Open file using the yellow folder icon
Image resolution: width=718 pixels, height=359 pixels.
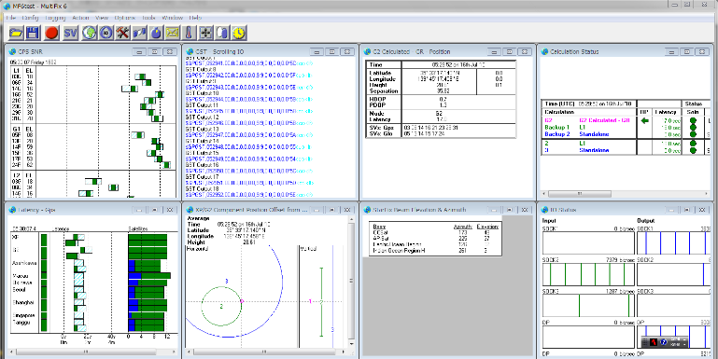tap(16, 33)
